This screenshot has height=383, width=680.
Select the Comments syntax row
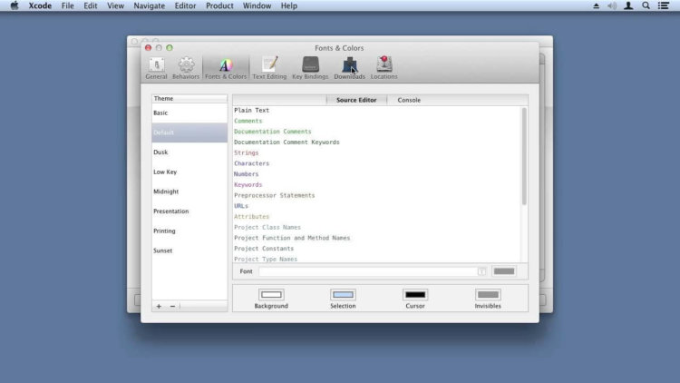pos(377,121)
